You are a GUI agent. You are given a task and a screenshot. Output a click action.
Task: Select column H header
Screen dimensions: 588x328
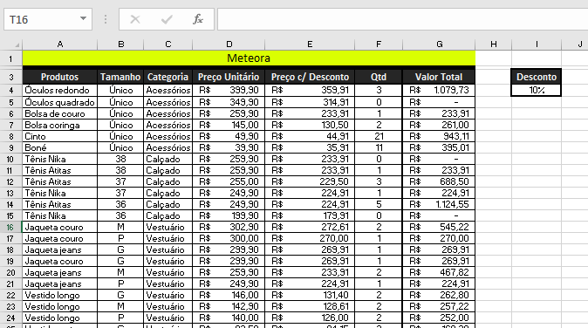(494, 44)
